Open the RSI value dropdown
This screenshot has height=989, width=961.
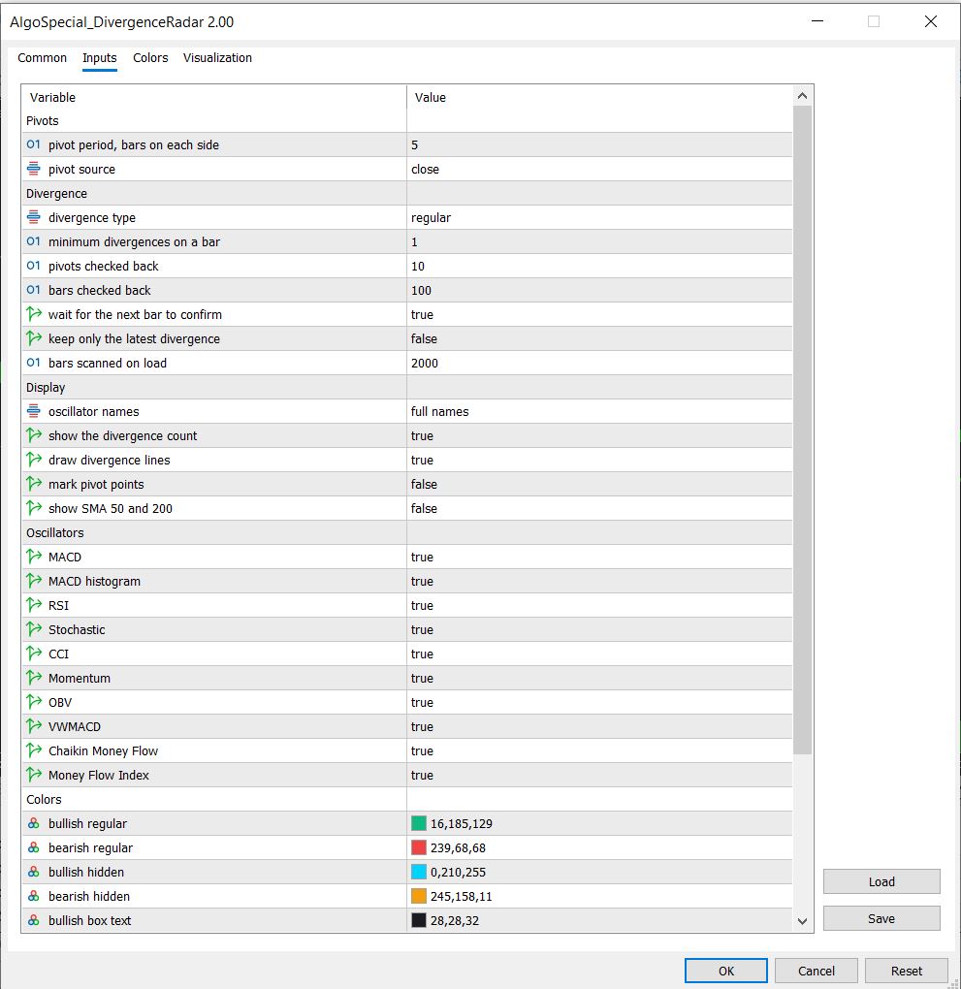click(x=599, y=605)
